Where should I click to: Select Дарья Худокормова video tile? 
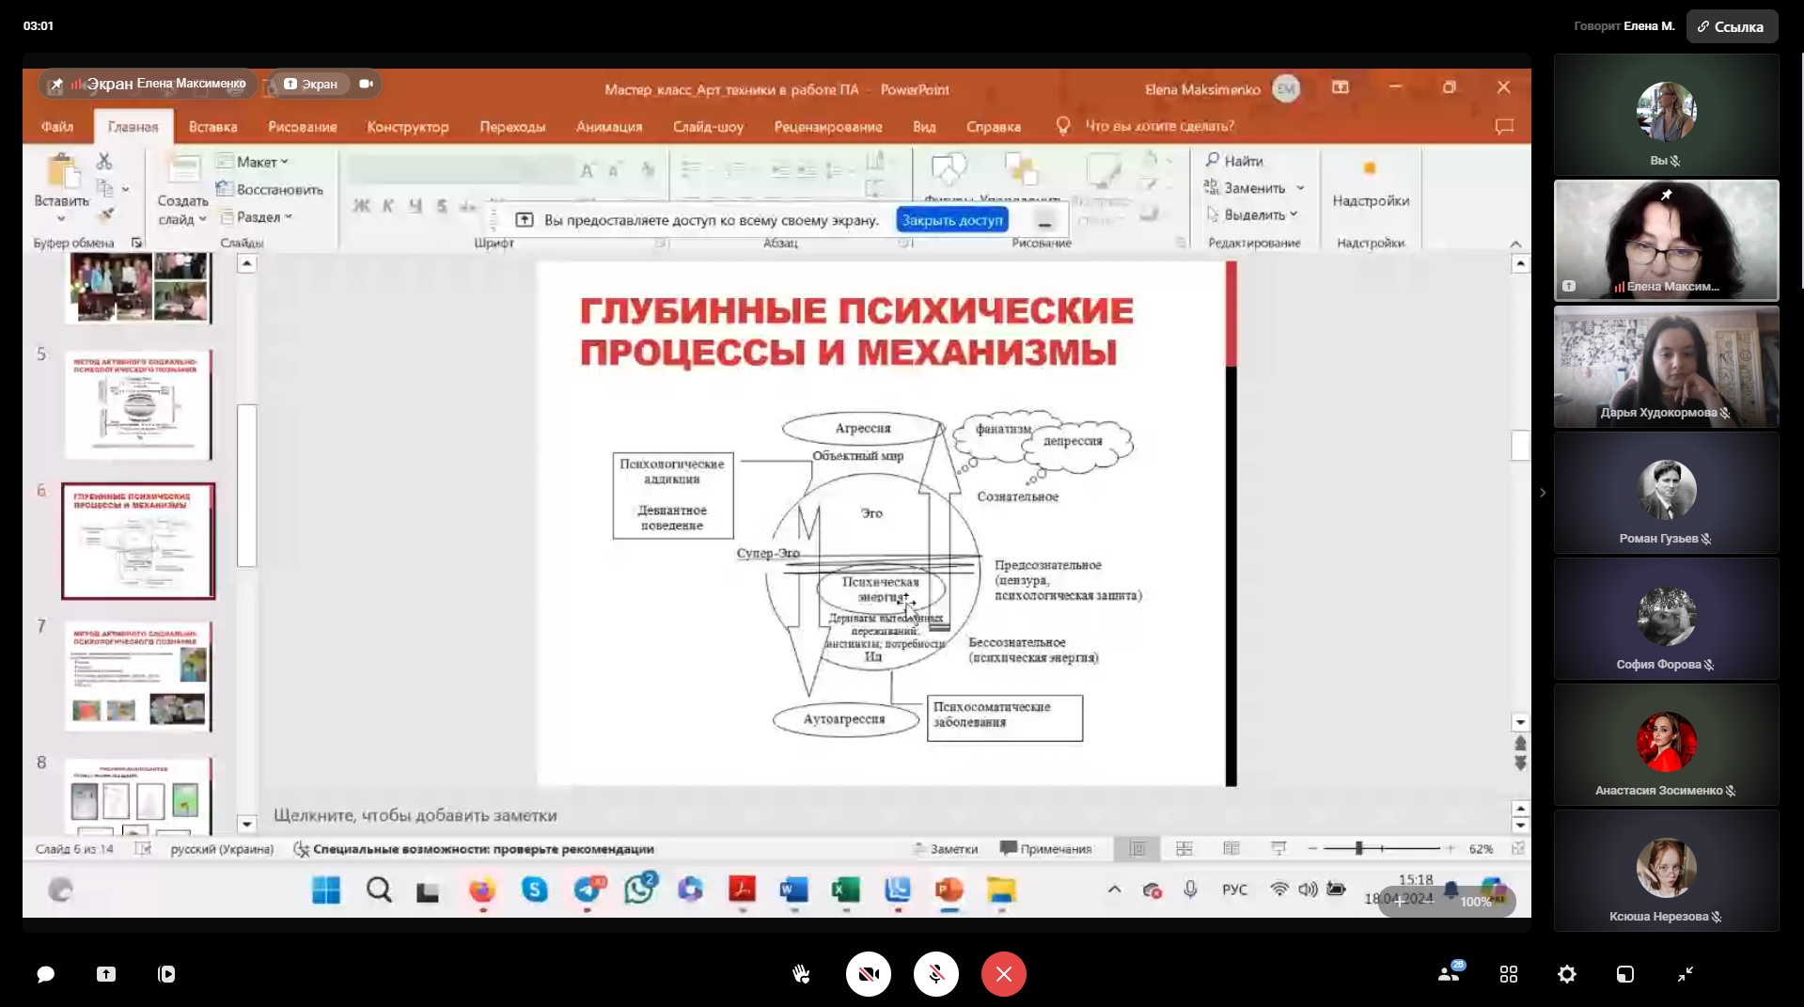[x=1666, y=367]
